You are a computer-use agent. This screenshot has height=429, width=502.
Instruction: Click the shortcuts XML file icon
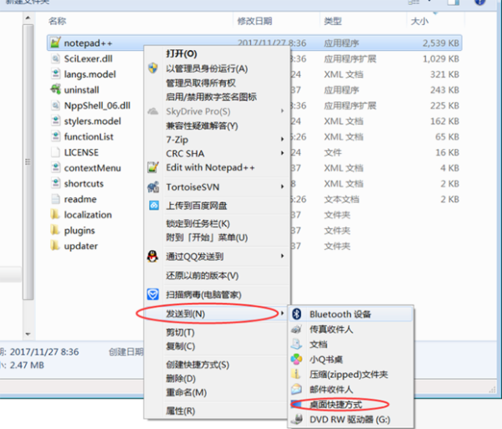55,183
